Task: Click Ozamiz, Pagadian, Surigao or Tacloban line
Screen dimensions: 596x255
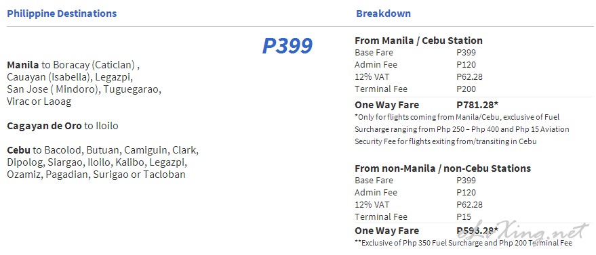Action: click(x=96, y=175)
